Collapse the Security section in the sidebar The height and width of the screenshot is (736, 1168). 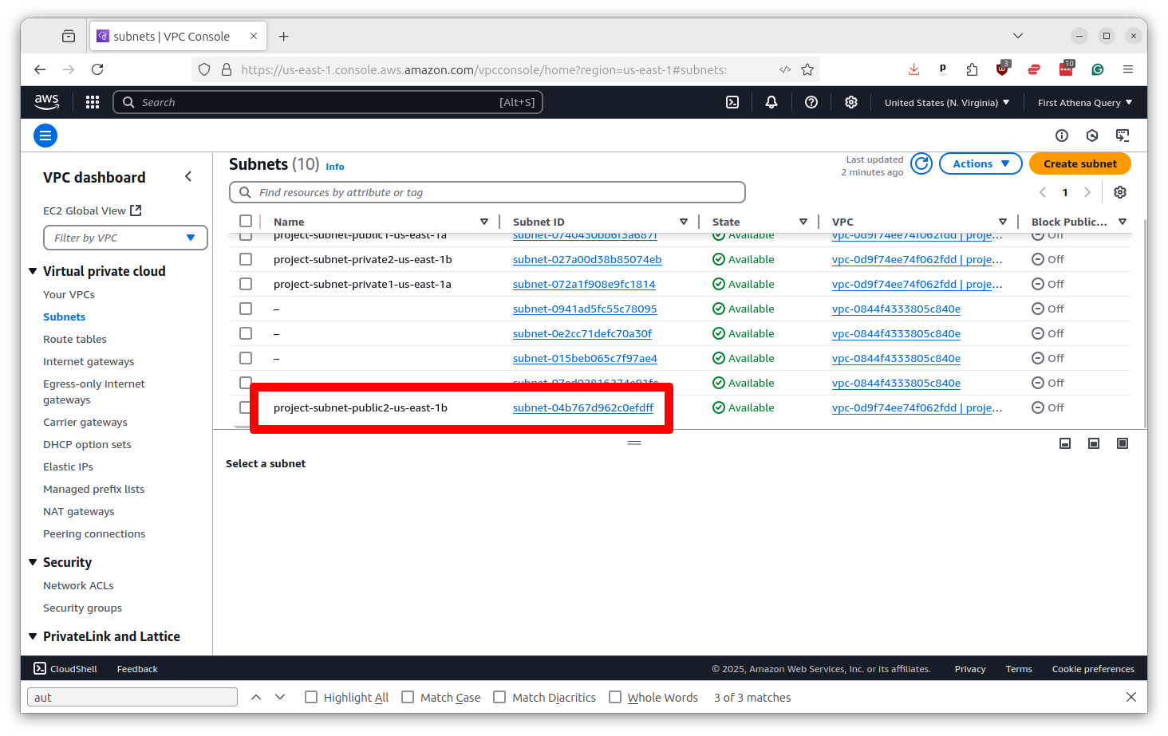coord(33,562)
